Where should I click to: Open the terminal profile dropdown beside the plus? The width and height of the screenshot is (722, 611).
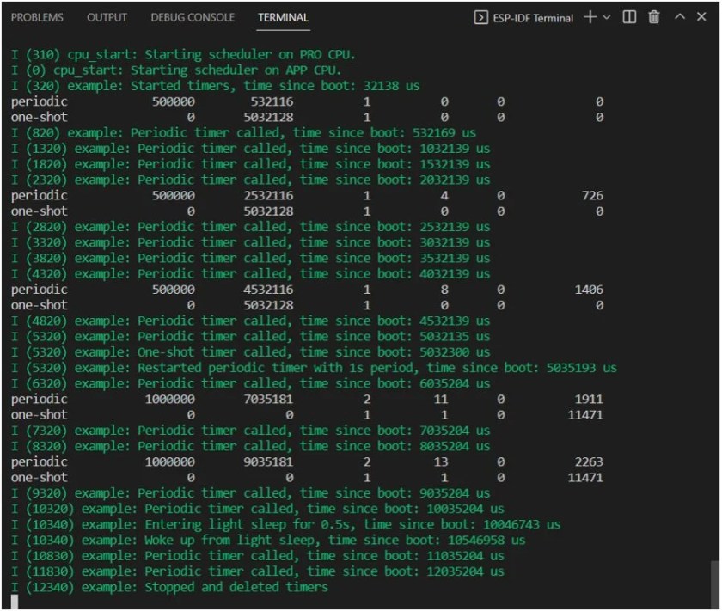(x=604, y=15)
